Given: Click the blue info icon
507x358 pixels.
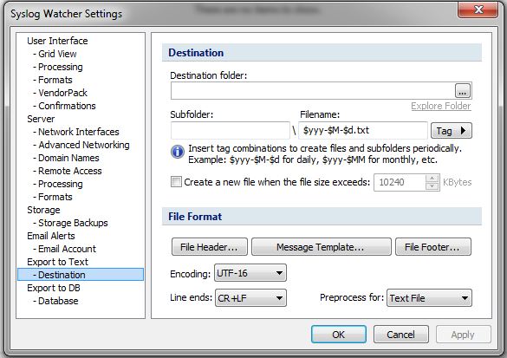Looking at the screenshot, I should pos(177,152).
